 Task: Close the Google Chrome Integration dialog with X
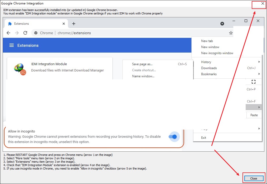tap(263, 4)
